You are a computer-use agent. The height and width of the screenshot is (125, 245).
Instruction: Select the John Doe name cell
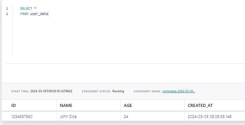click(68, 116)
